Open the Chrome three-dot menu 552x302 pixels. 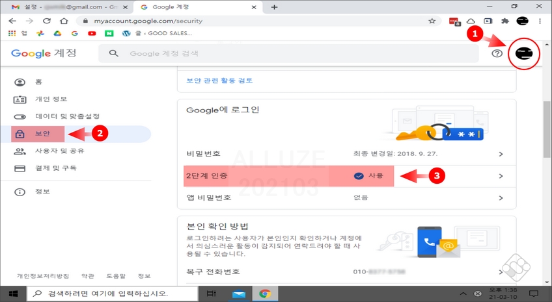pos(540,21)
